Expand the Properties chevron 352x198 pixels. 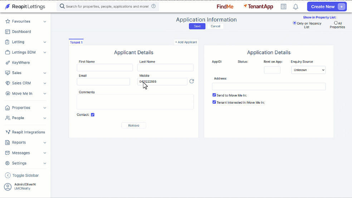click(x=45, y=108)
